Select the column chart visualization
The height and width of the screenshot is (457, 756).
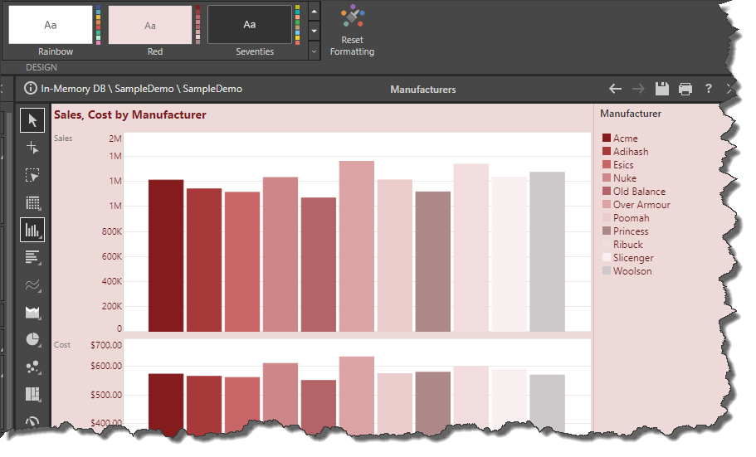pos(32,230)
